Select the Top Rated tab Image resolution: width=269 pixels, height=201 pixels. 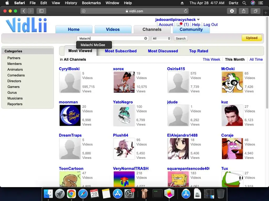199,51
